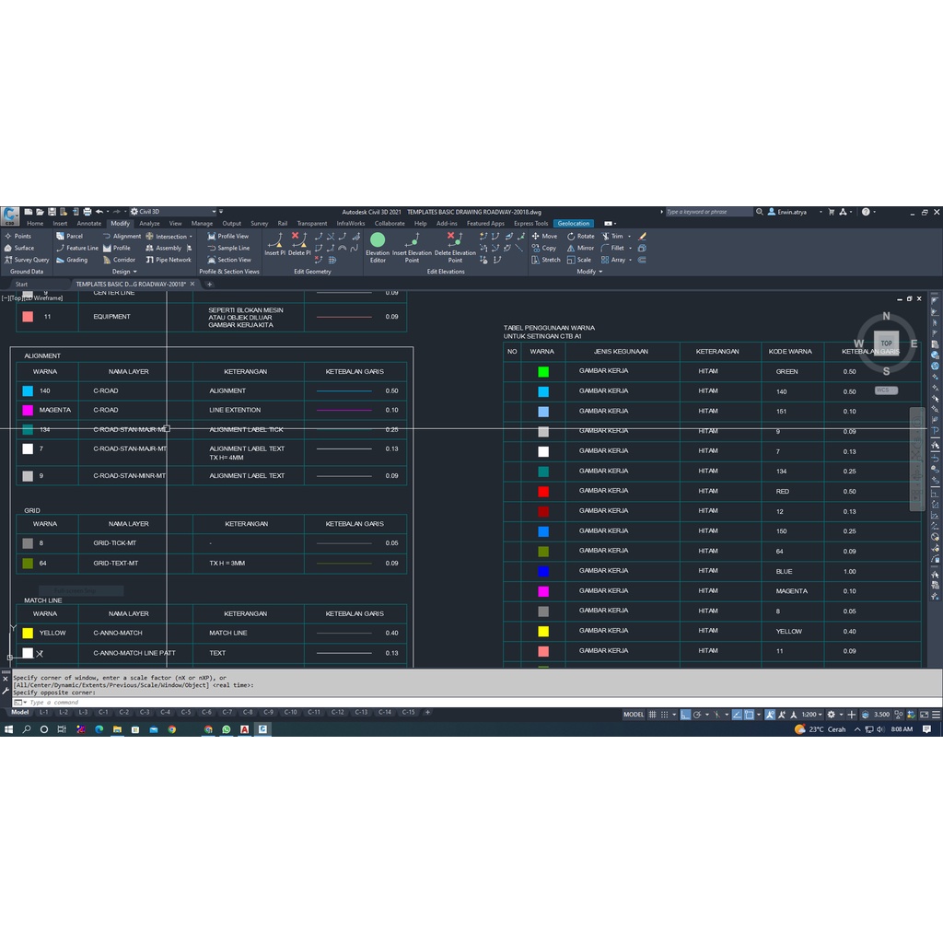Click the Points tool in Ground Data
The width and height of the screenshot is (943, 943).
[x=17, y=237]
